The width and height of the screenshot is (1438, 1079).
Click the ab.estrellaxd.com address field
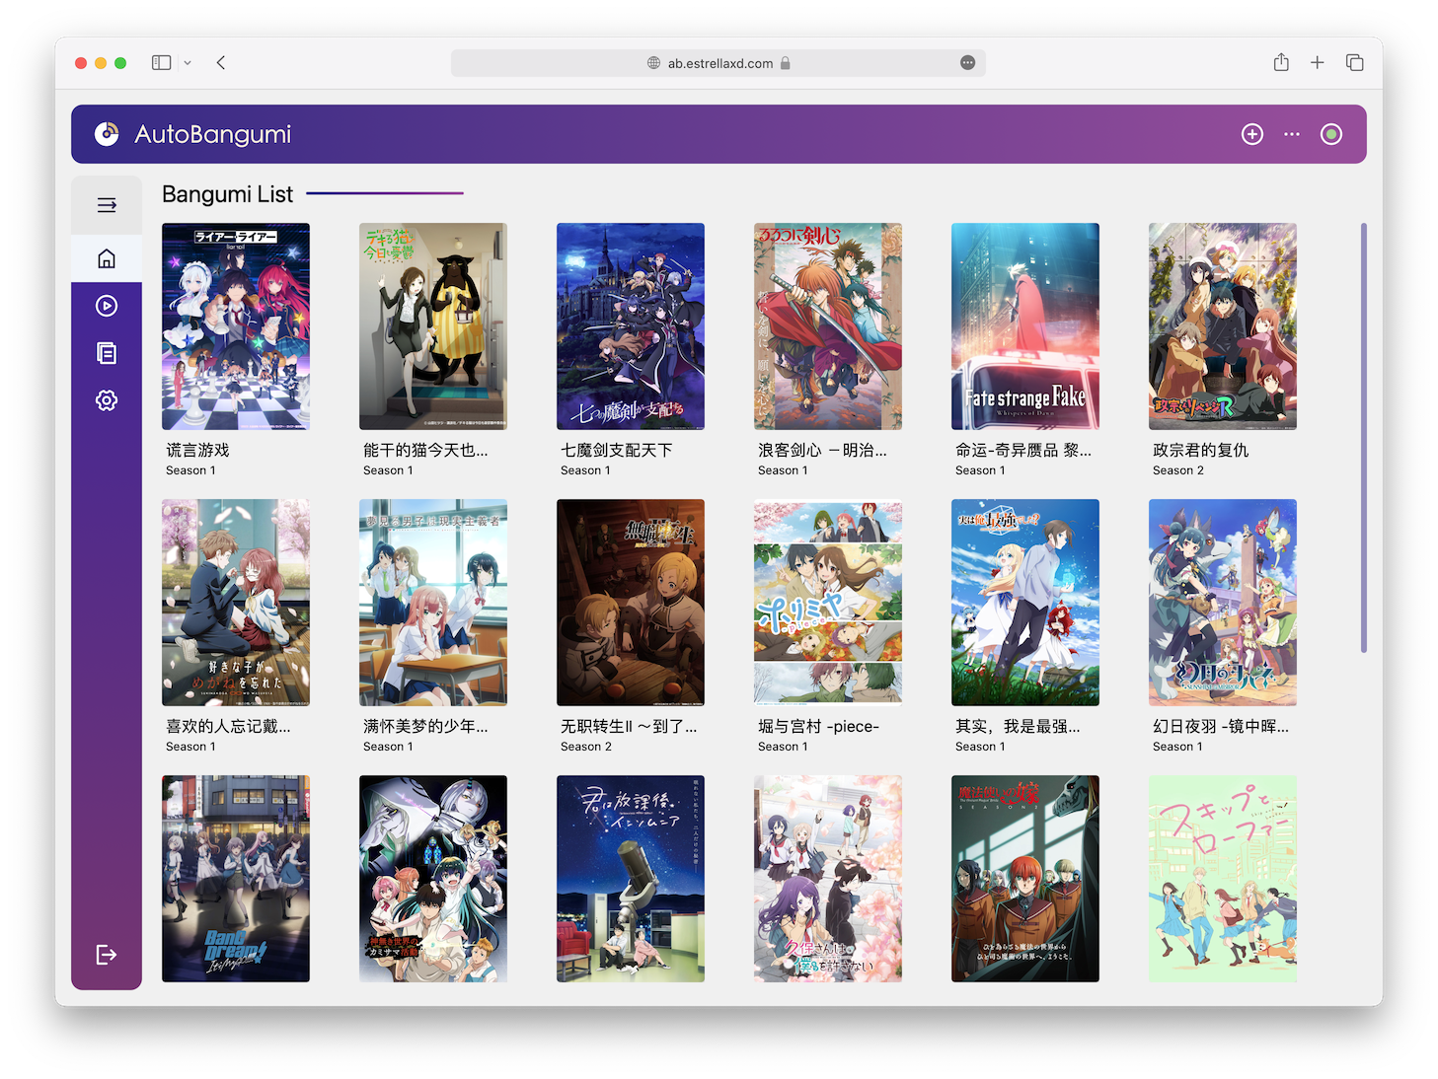[719, 63]
